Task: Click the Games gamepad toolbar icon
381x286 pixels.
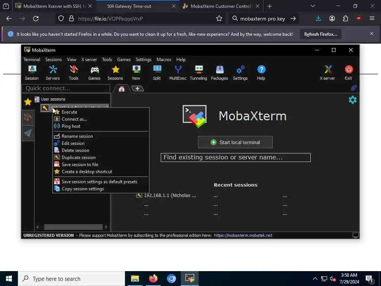Action: pos(94,73)
